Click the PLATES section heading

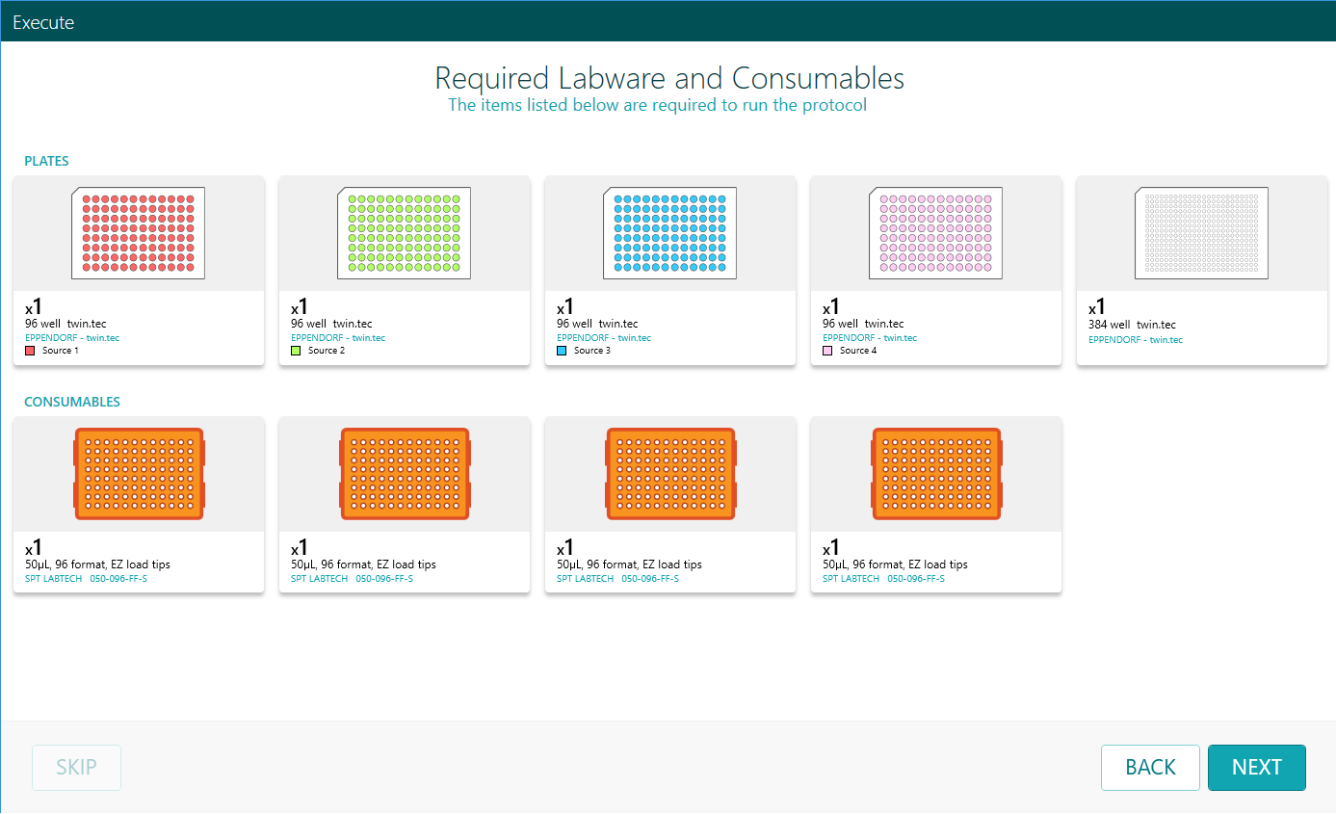coord(46,161)
